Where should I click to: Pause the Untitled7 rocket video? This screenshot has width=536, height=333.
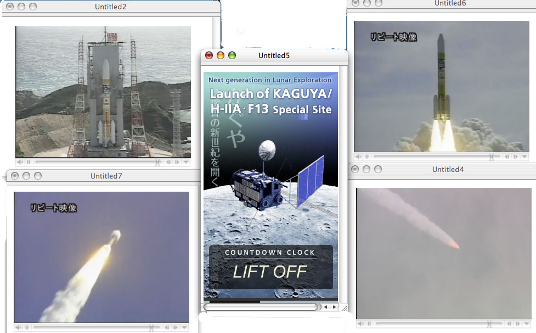coord(27,328)
